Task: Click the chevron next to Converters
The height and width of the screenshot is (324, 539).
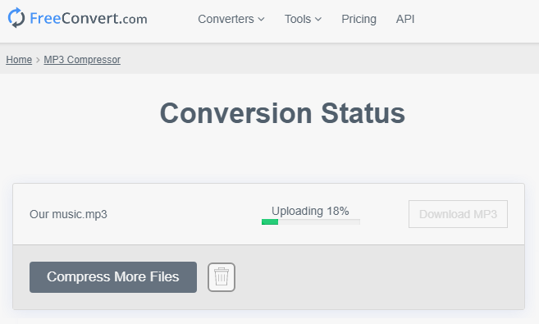Action: click(261, 19)
